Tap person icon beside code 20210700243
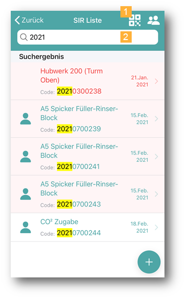The height and width of the screenshot is (299, 186). 26,194
